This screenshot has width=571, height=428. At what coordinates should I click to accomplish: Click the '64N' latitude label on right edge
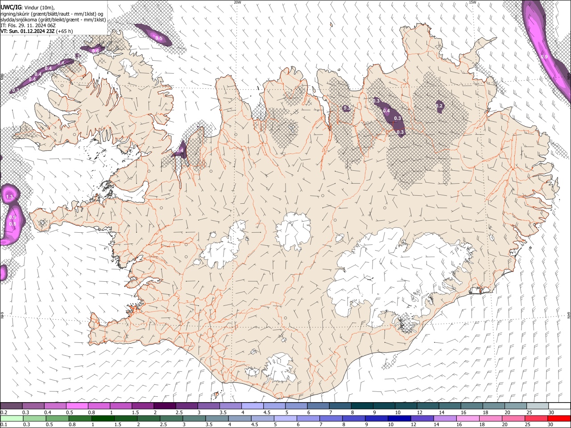point(569,315)
